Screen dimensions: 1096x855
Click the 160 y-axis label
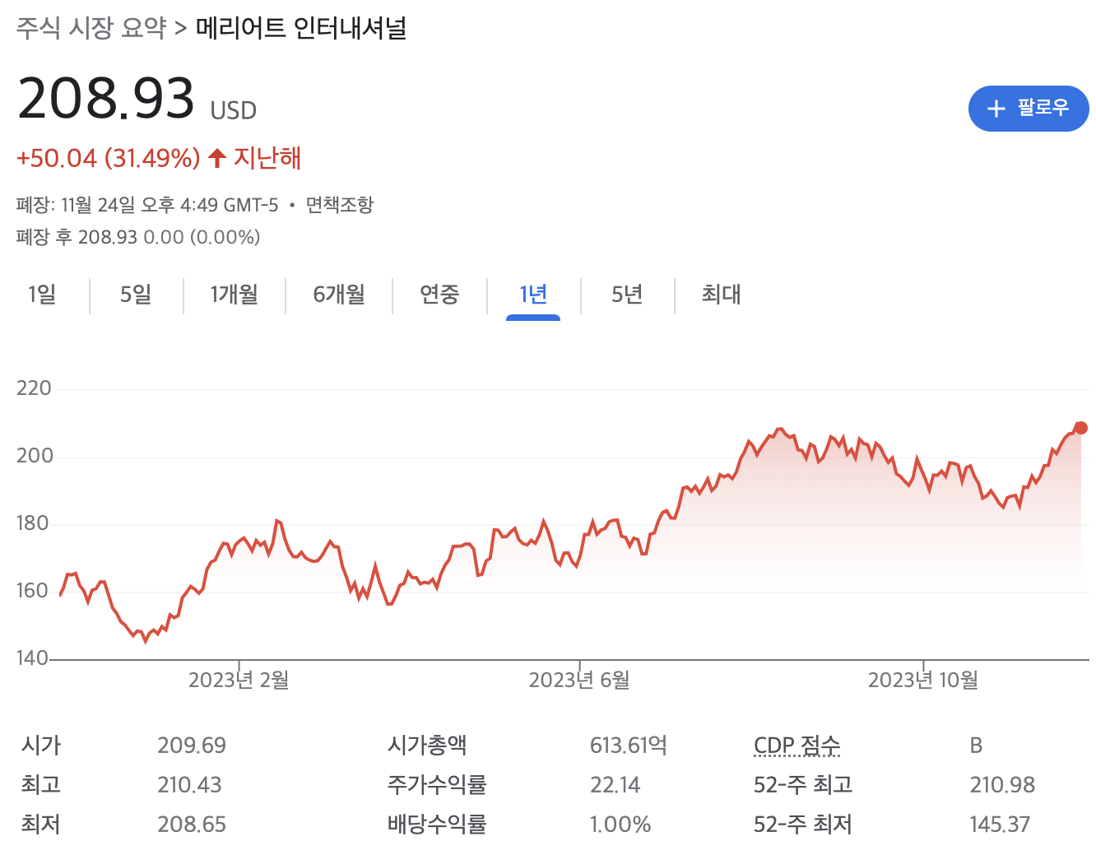[x=33, y=591]
